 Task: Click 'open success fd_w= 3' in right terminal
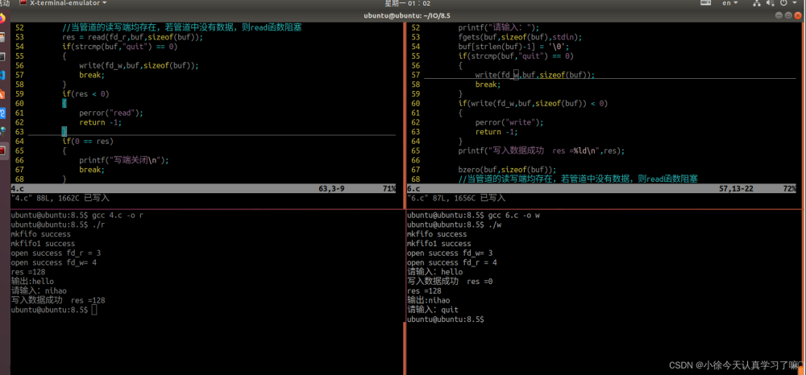tap(450, 253)
